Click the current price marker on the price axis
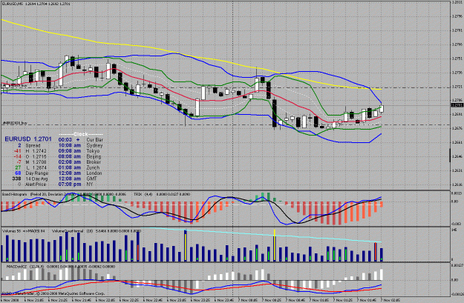This screenshot has height=303, width=464. (x=457, y=105)
